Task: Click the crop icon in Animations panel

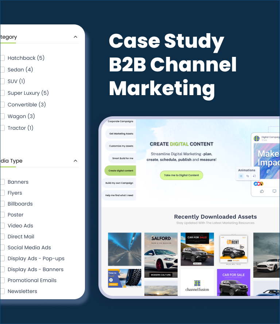Action: click(x=248, y=176)
